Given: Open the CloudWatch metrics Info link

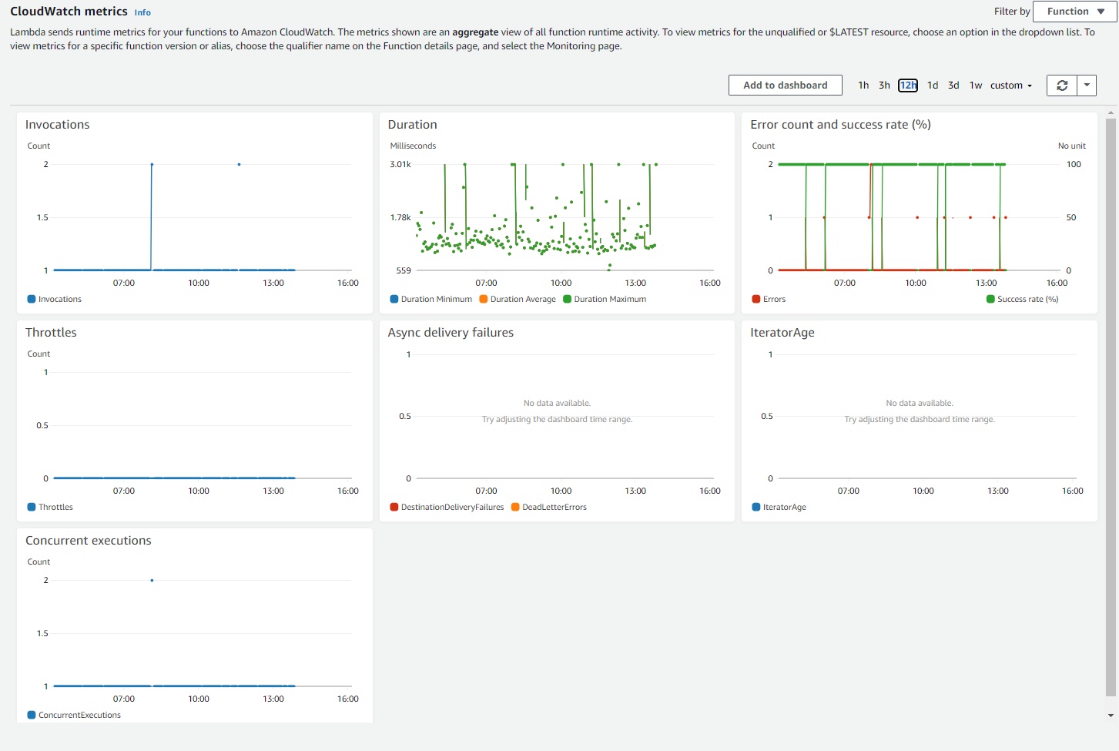Looking at the screenshot, I should pyautogui.click(x=142, y=12).
